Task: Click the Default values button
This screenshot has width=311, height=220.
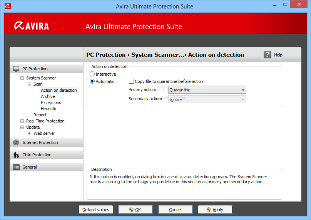Action: pyautogui.click(x=96, y=210)
